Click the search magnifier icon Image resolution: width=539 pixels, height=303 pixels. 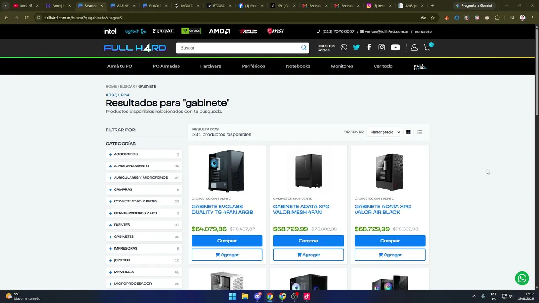point(304,48)
